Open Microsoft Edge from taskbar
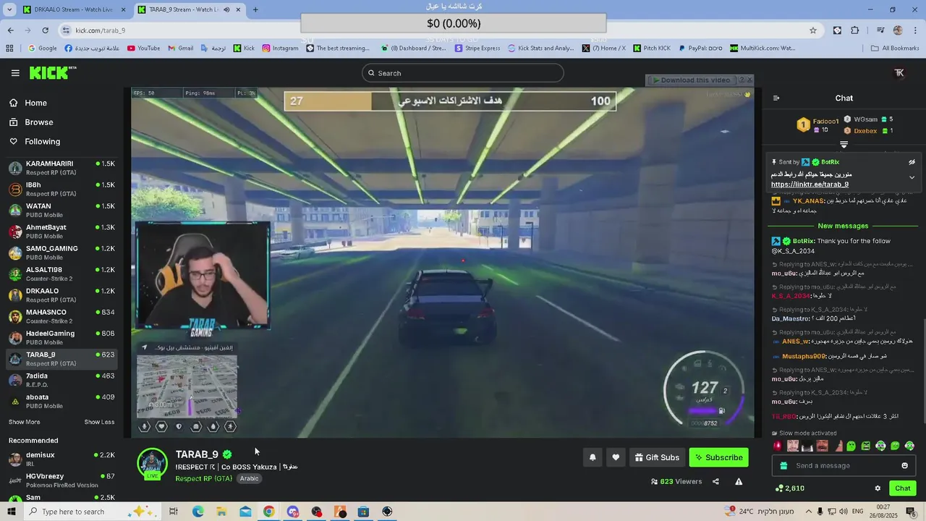The image size is (926, 521). pyautogui.click(x=198, y=512)
